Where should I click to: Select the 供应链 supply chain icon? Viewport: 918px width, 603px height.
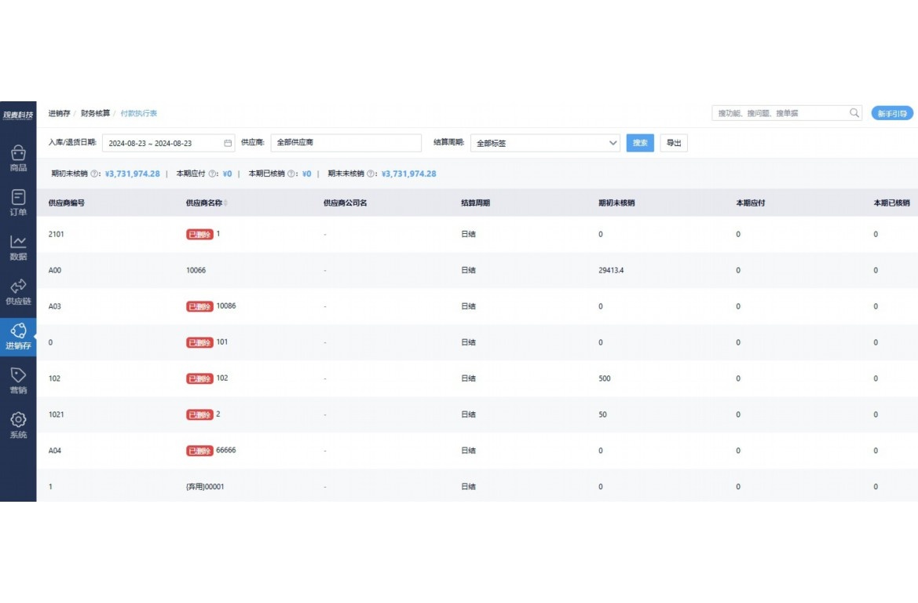(x=18, y=291)
